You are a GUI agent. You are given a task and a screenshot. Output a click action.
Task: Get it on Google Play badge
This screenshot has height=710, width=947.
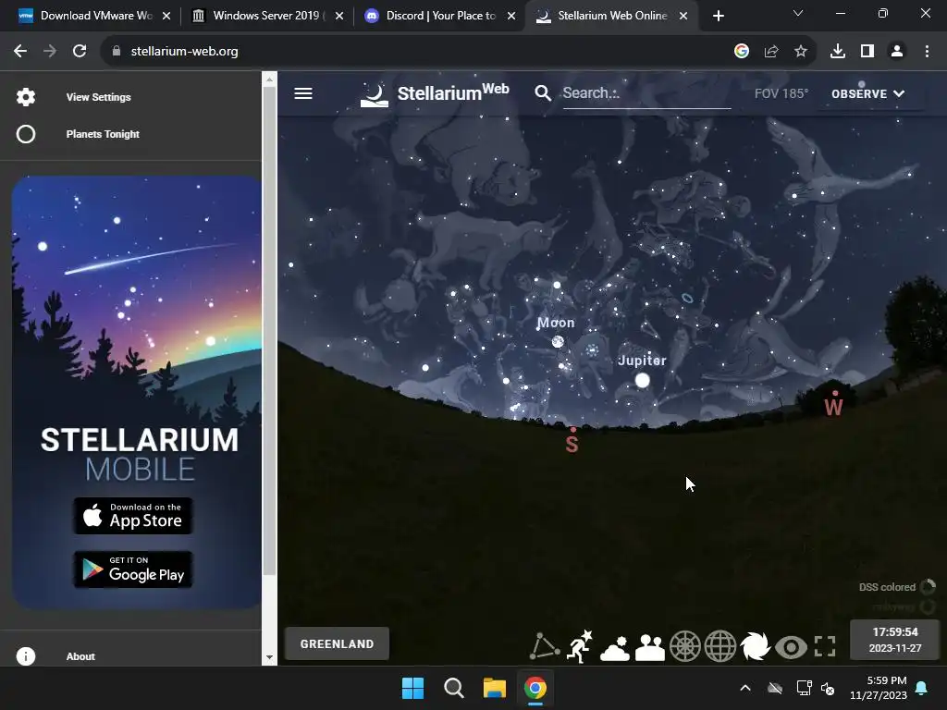[133, 569]
